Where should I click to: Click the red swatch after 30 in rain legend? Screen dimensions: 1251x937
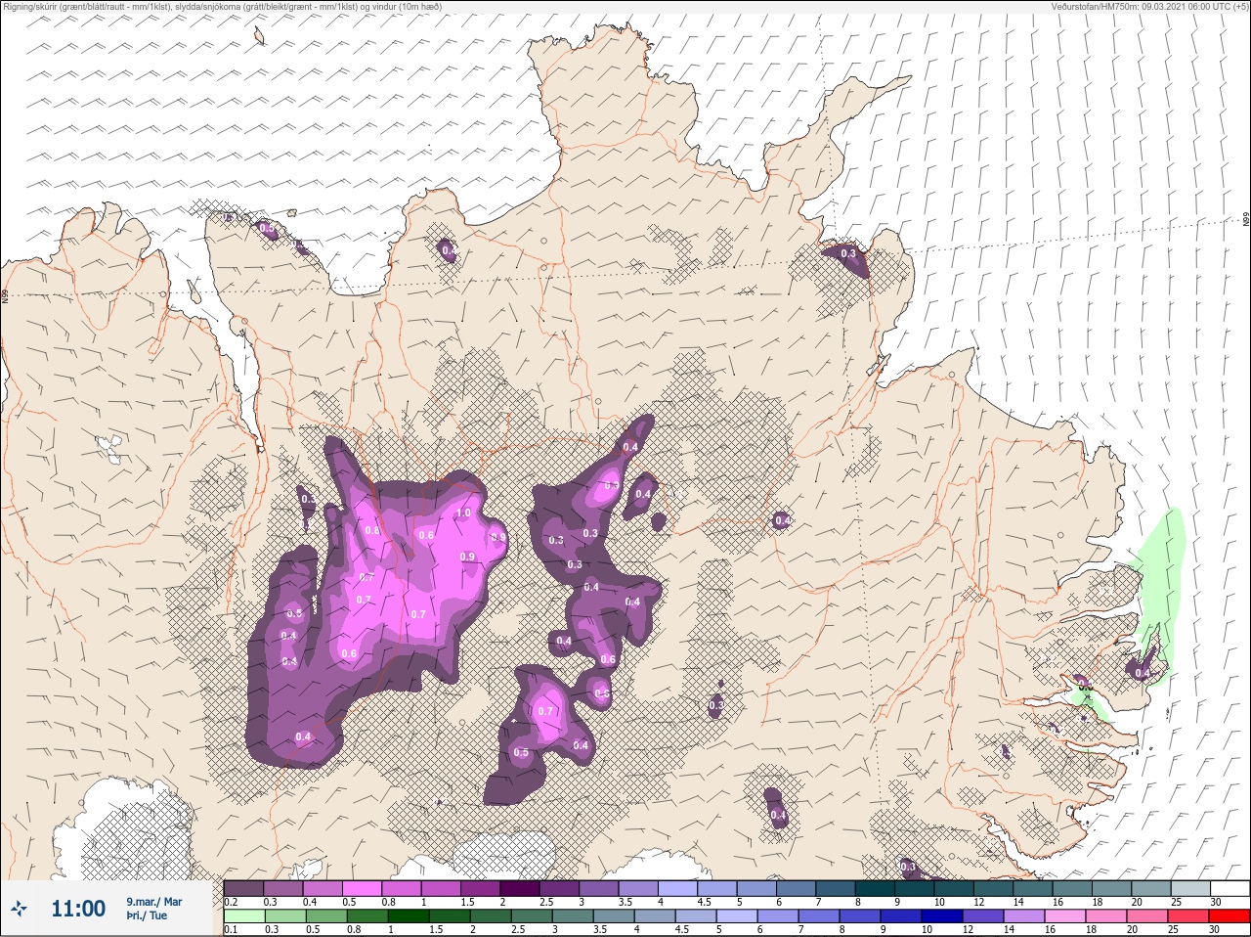coord(1231,916)
